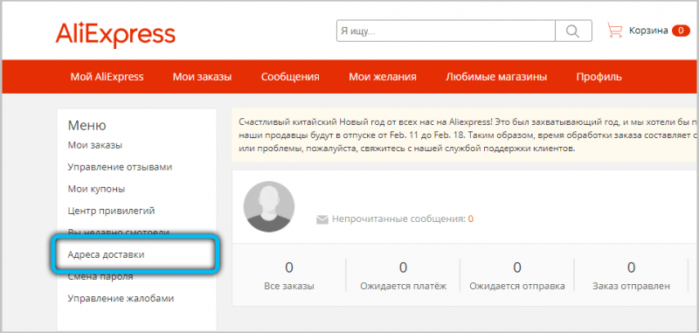
Task: Focus the 'Я ищу...' search field
Action: [446, 31]
